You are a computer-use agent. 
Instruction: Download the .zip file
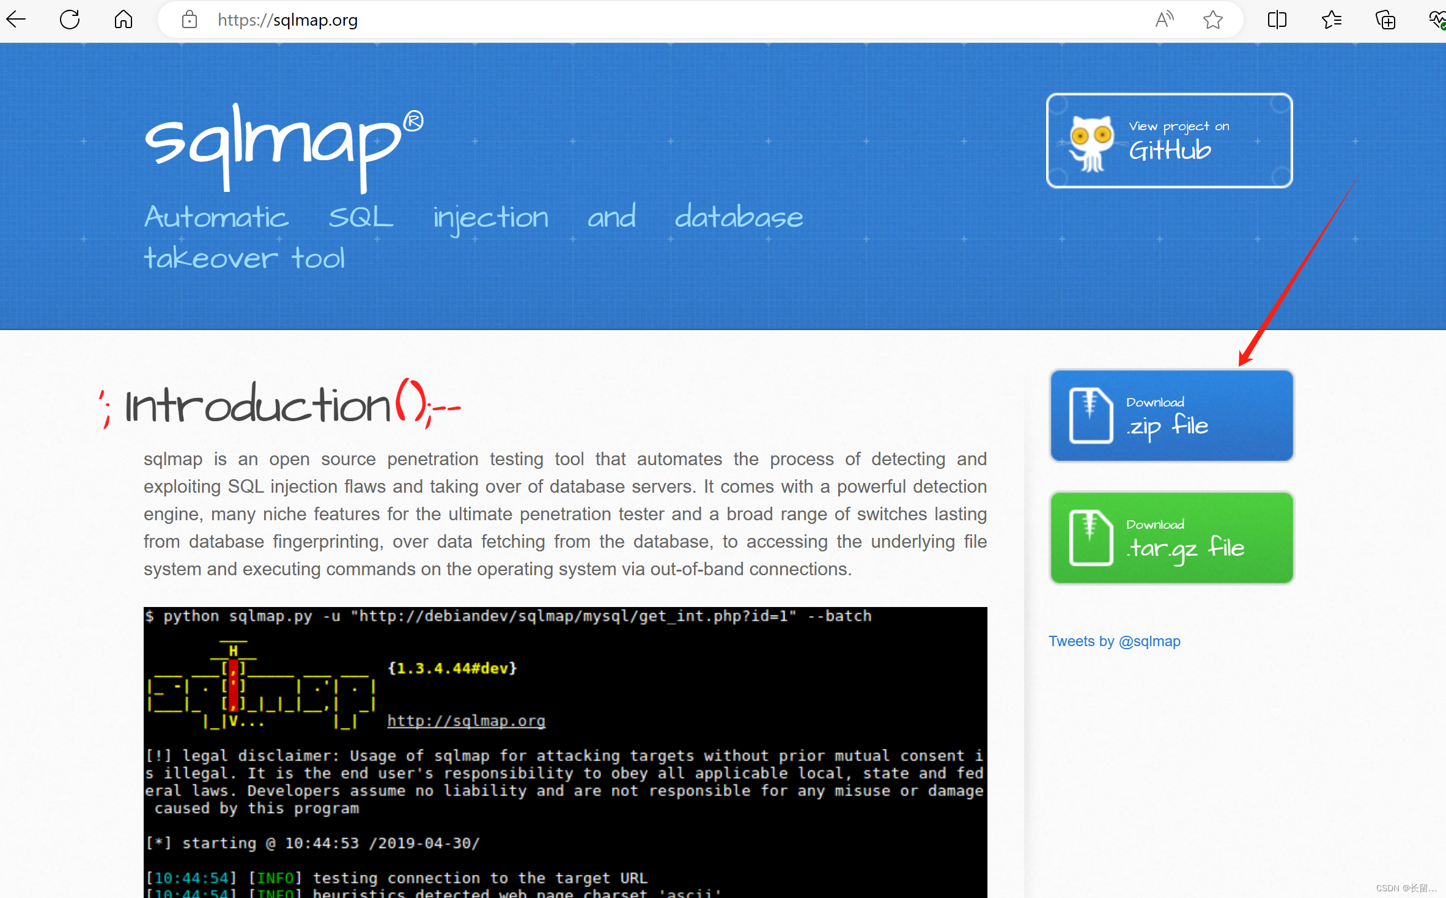coord(1171,416)
